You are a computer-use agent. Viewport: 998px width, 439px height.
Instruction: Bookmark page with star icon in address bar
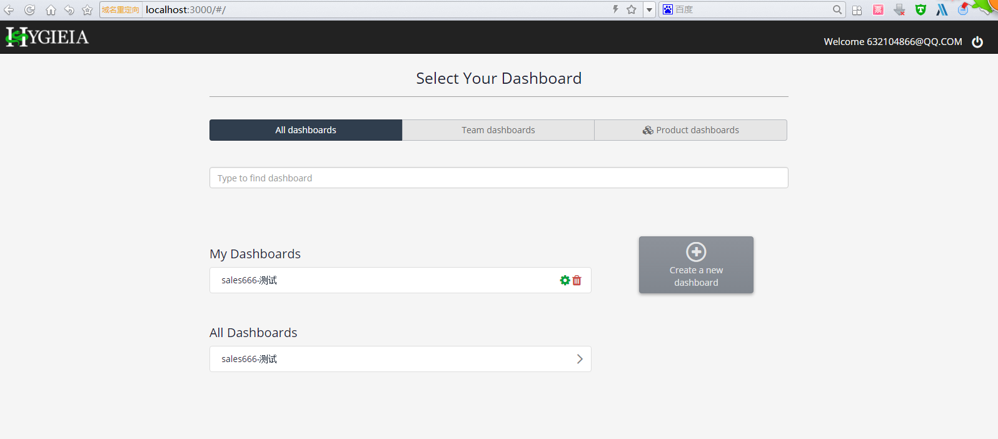point(632,9)
